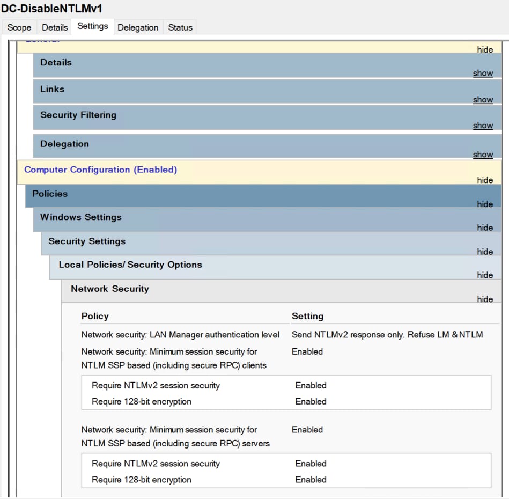The width and height of the screenshot is (509, 499).
Task: Click the Security Filtering header label
Action: click(78, 115)
